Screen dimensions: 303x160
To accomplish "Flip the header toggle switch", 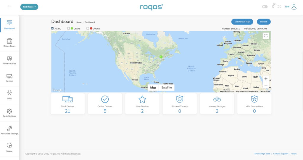I will coord(265,7).
